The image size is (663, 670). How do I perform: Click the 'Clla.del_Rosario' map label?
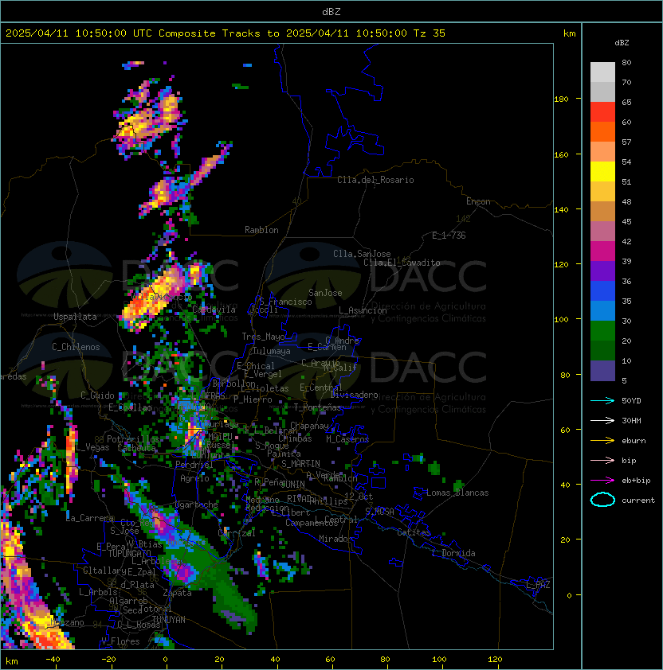pyautogui.click(x=375, y=180)
